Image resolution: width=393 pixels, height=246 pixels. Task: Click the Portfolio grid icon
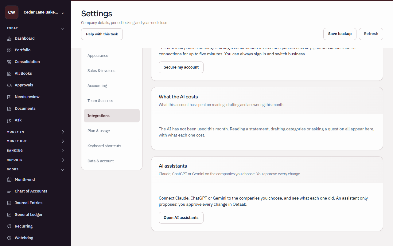click(9, 50)
